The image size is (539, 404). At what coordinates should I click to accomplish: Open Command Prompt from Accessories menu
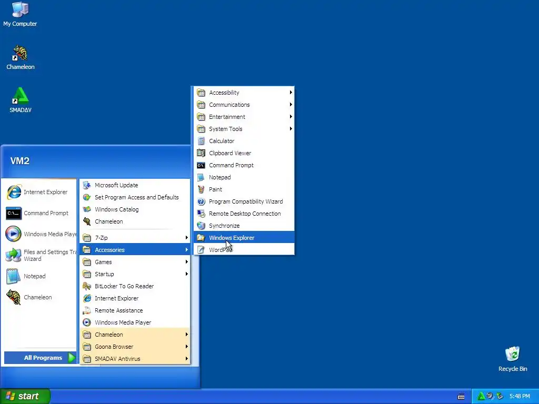[x=244, y=165]
